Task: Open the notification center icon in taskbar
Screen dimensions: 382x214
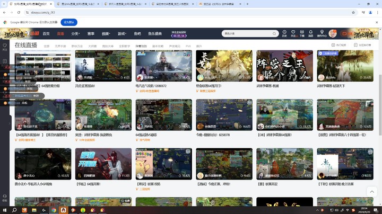Action: (376, 210)
